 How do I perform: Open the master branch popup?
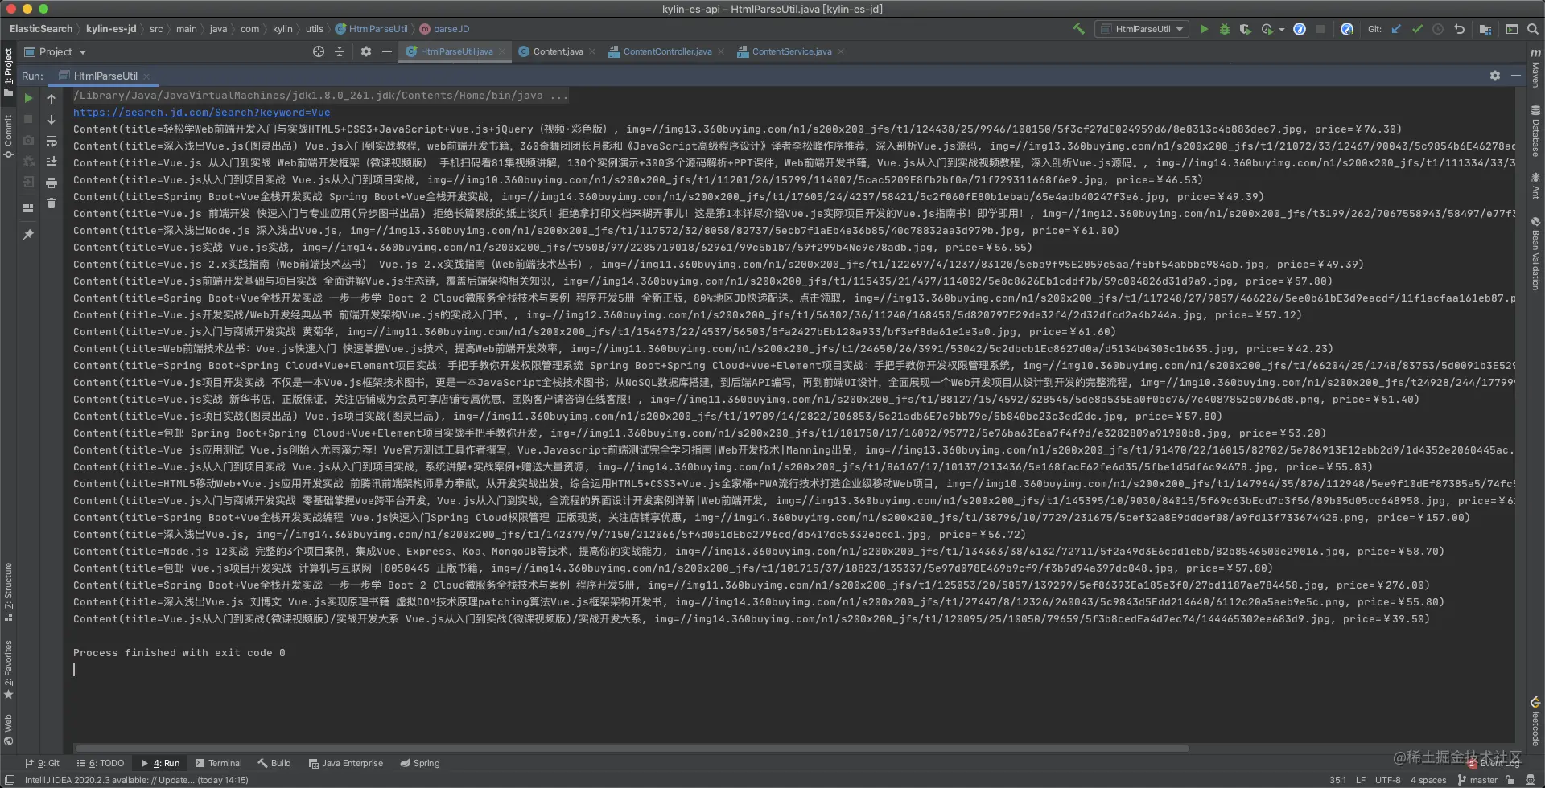tap(1477, 780)
